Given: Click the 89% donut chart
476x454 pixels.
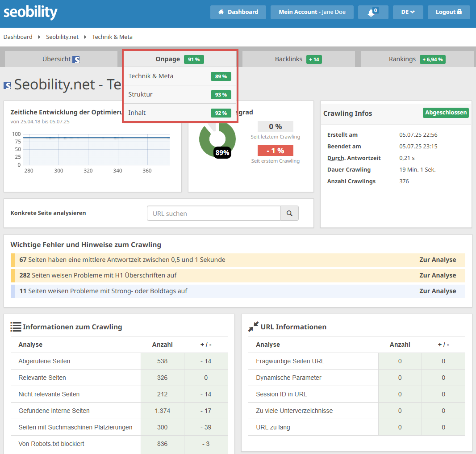Looking at the screenshot, I should 217,139.
